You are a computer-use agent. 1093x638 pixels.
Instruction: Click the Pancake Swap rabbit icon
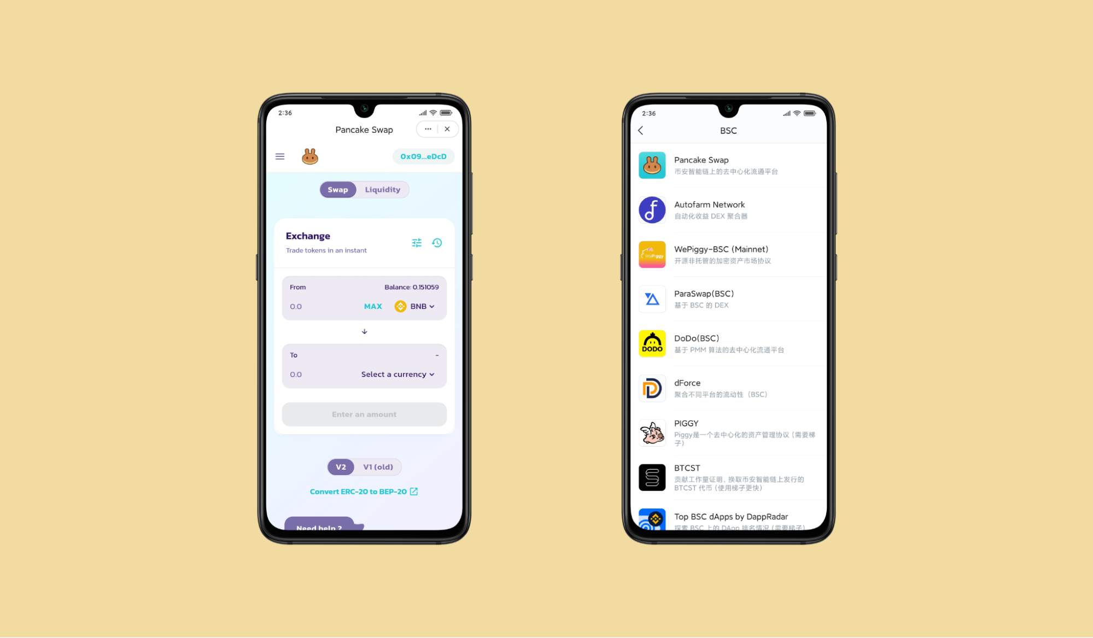pyautogui.click(x=308, y=156)
